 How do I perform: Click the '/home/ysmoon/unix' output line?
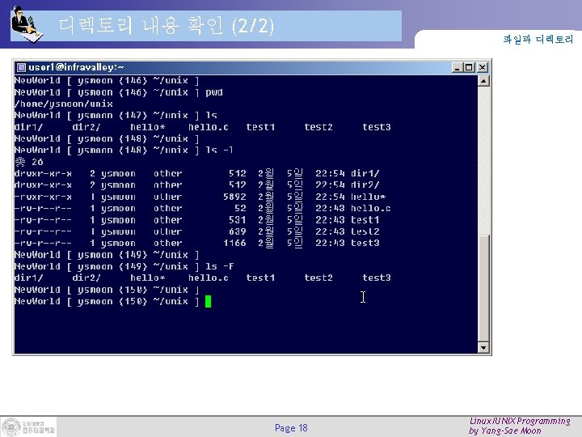(x=64, y=104)
